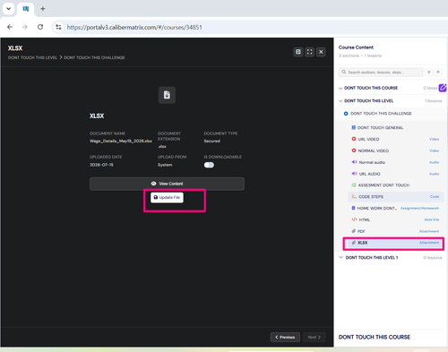This screenshot has height=352, width=448.
Task: Expand the DONT TOUCH THIS LEVEL 1 section
Action: [341, 257]
